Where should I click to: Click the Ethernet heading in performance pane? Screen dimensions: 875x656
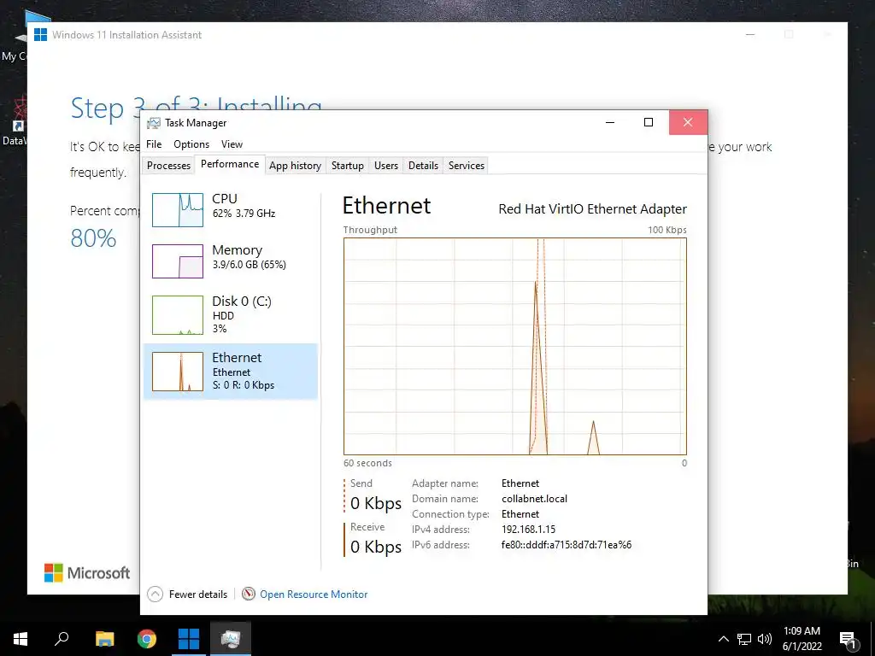point(386,206)
